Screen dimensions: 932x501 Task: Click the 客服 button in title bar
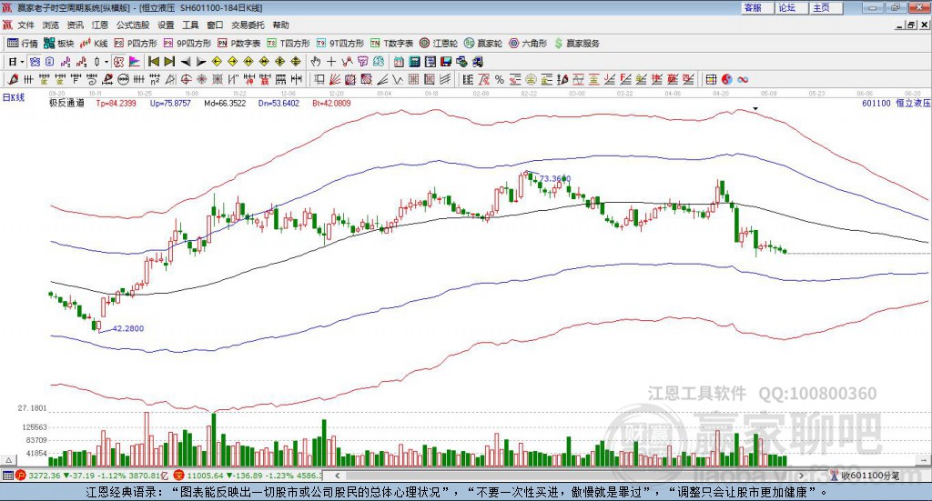(x=756, y=7)
